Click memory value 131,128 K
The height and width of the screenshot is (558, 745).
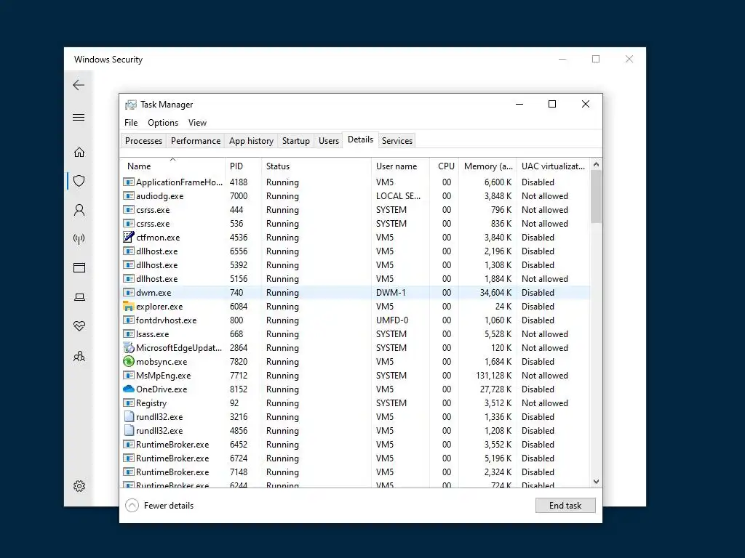[494, 375]
